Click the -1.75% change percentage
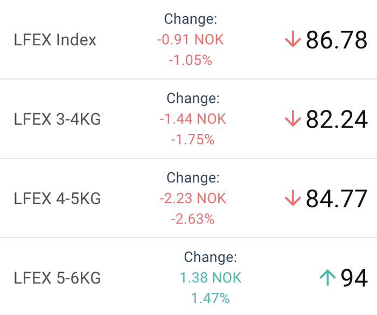Image resolution: width=377 pixels, height=315 pixels. (x=193, y=139)
